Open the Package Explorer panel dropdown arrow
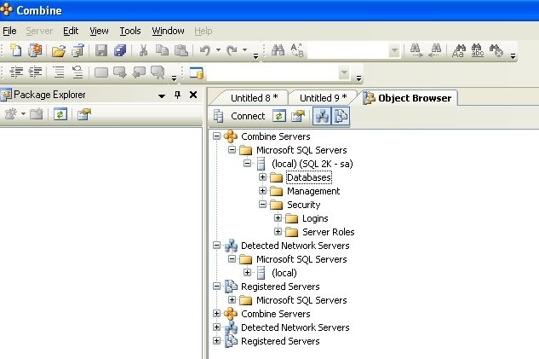Image resolution: width=539 pixels, height=359 pixels. pyautogui.click(x=162, y=95)
